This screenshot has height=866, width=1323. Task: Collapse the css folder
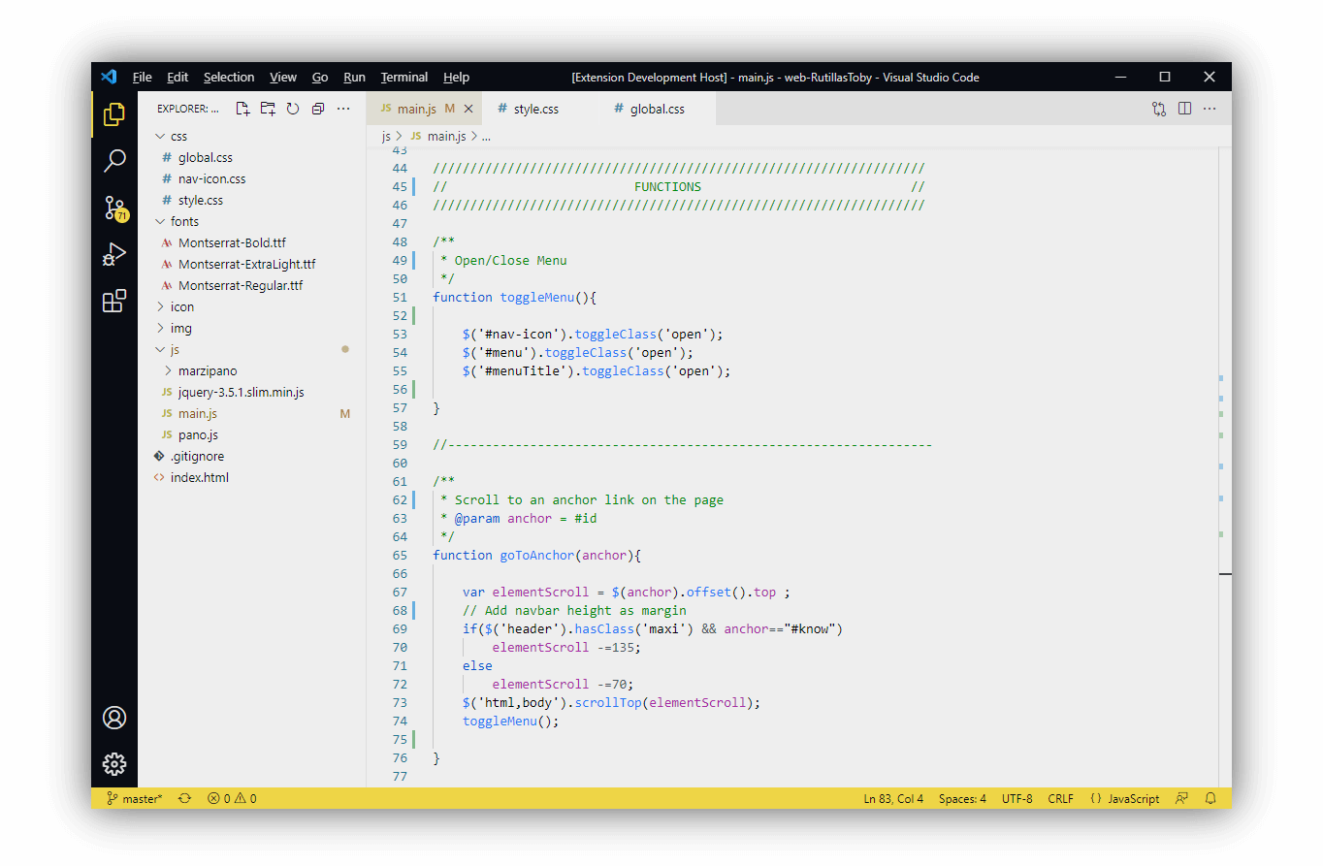[x=252, y=136]
